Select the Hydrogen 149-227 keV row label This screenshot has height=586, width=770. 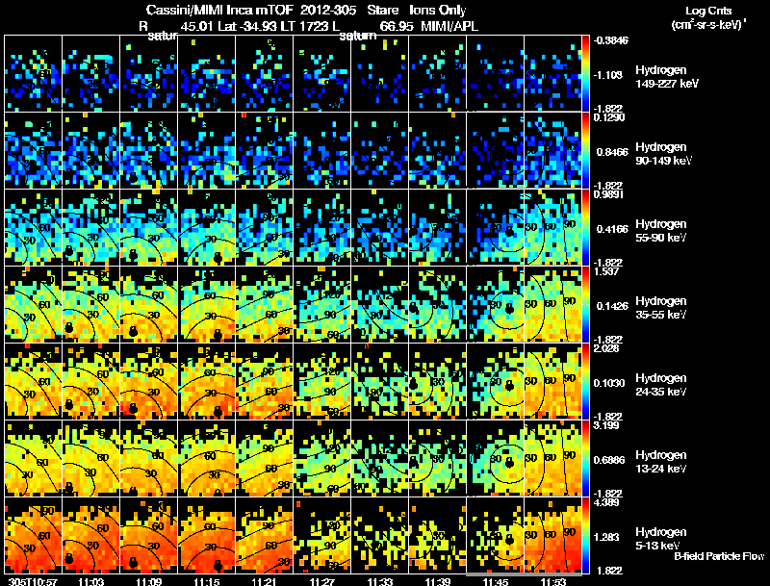[666, 77]
